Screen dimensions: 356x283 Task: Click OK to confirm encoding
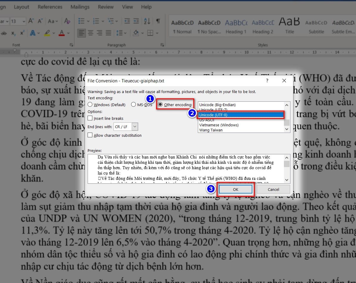click(x=235, y=189)
